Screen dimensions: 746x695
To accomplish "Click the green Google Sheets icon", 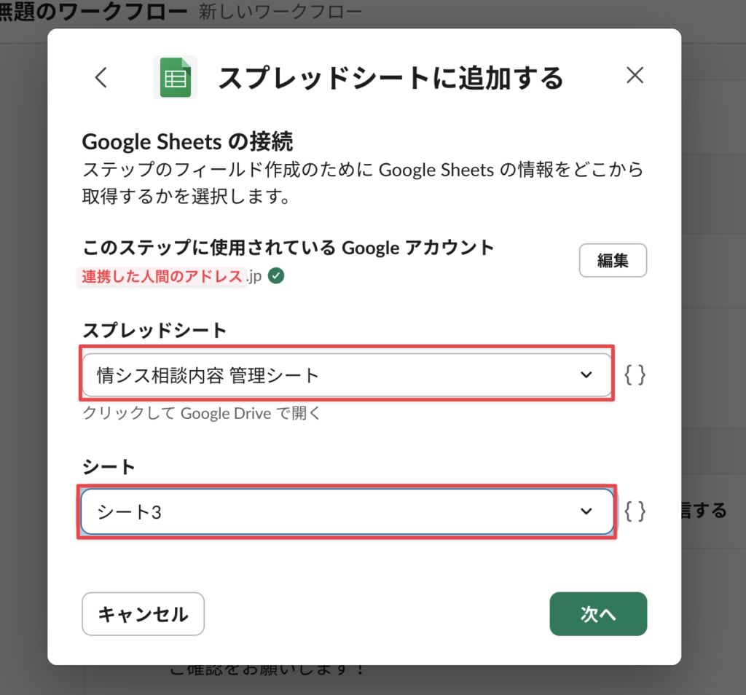I will (x=175, y=77).
